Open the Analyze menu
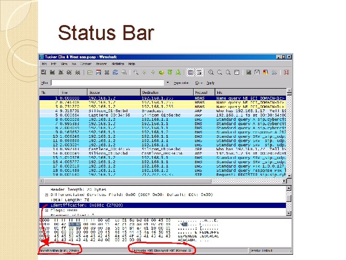Viewport: 346px width, 260px height. (x=101, y=64)
